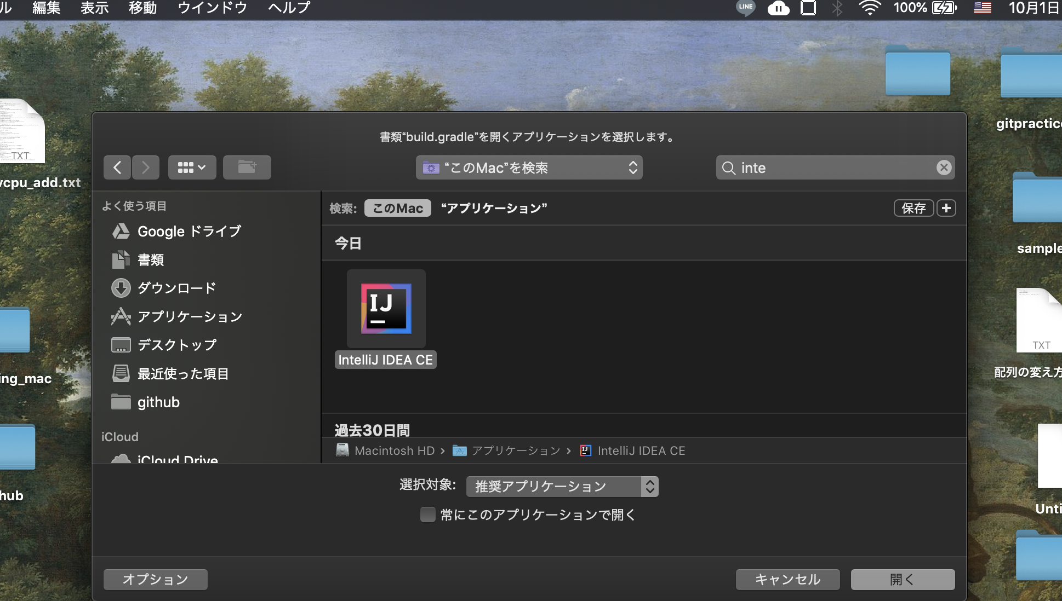The image size is (1062, 601).
Task: Click the US flag input source icon
Action: click(x=983, y=8)
